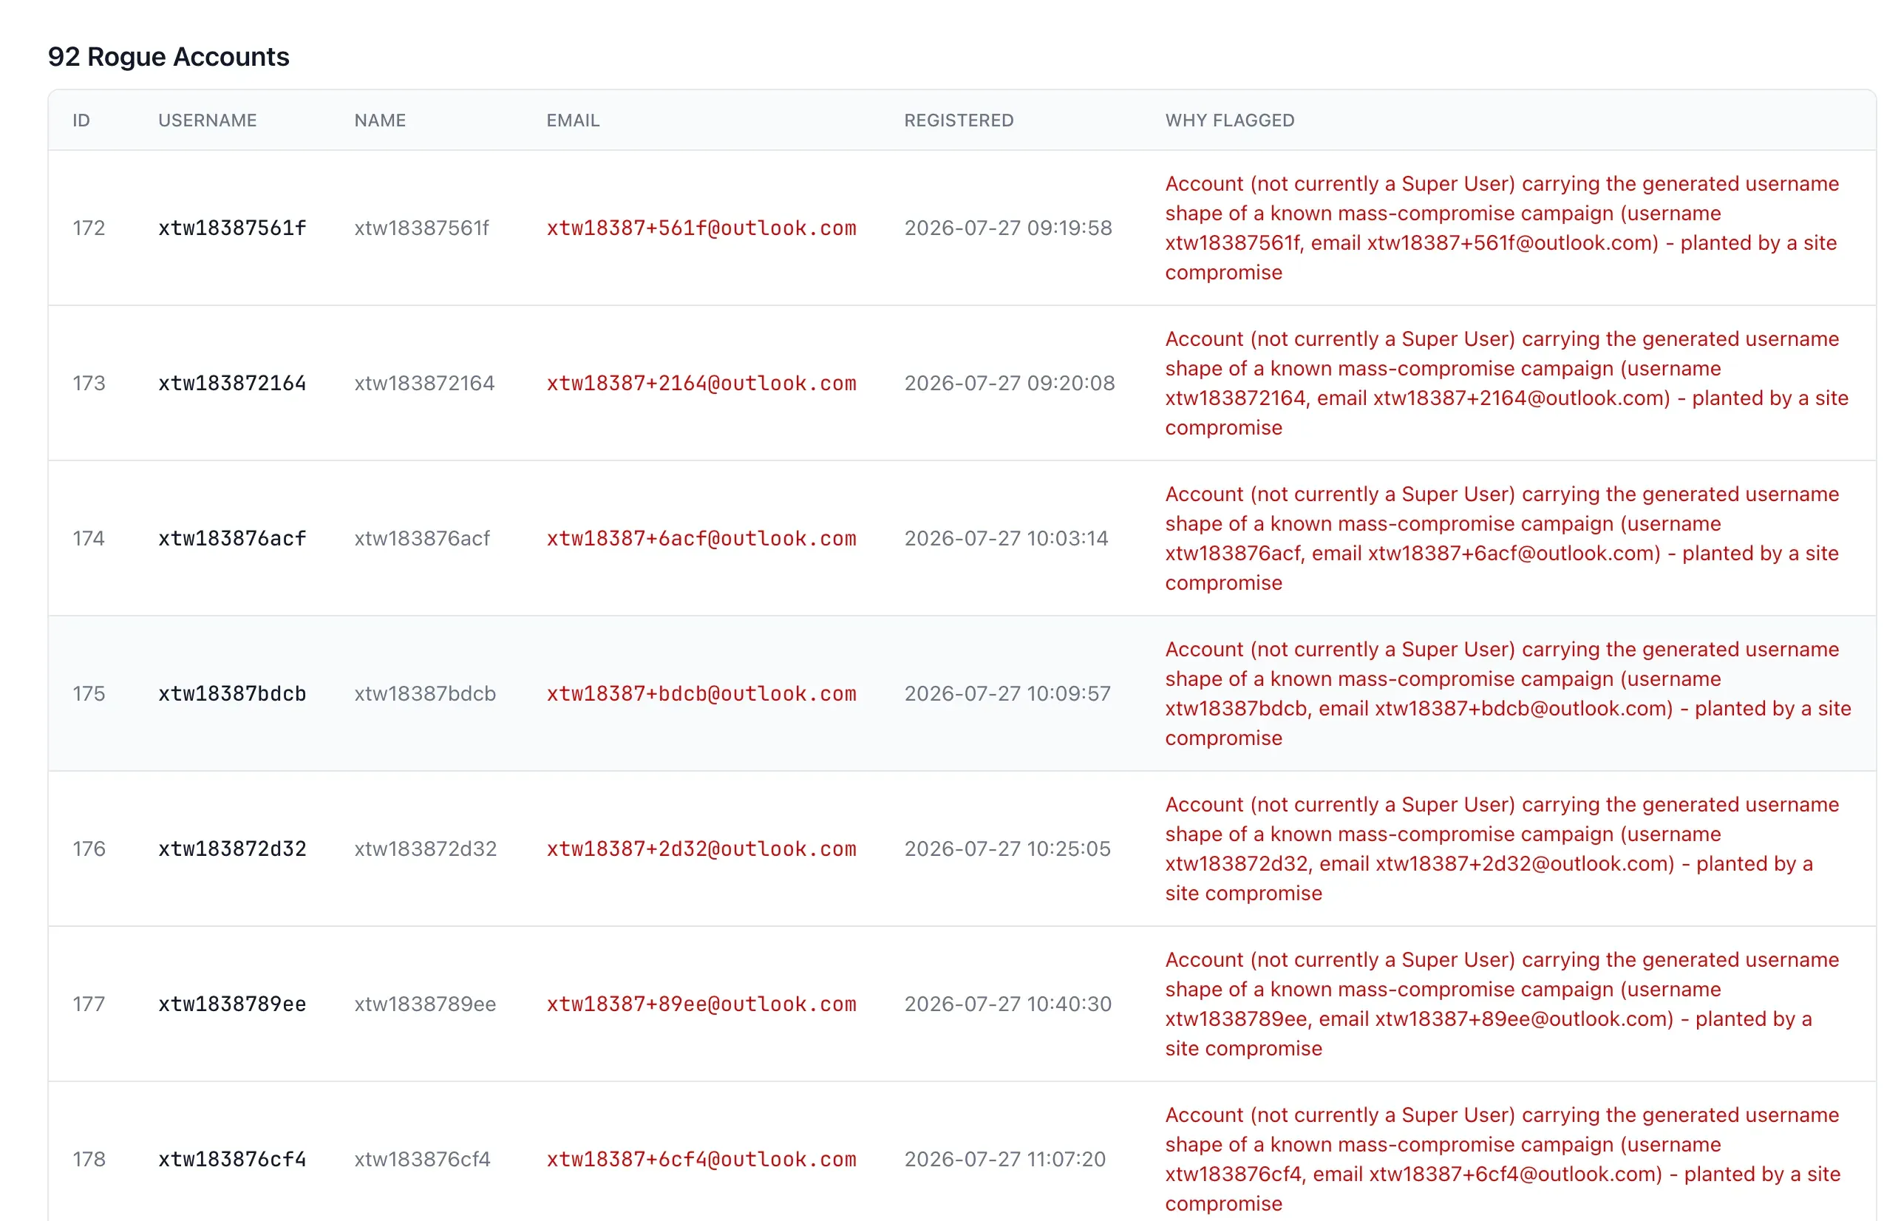Image resolution: width=1901 pixels, height=1221 pixels.
Task: Select ID cell 177
Action: (x=89, y=1004)
